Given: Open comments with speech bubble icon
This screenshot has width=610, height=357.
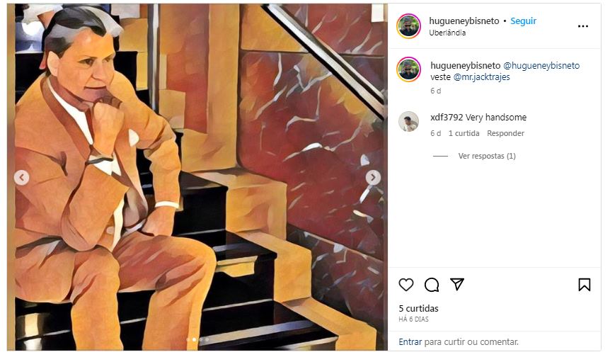Looking at the screenshot, I should coord(432,285).
